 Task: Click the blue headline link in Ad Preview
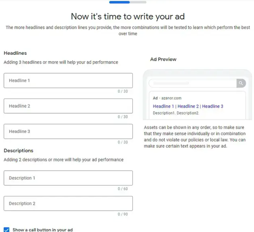(188, 106)
